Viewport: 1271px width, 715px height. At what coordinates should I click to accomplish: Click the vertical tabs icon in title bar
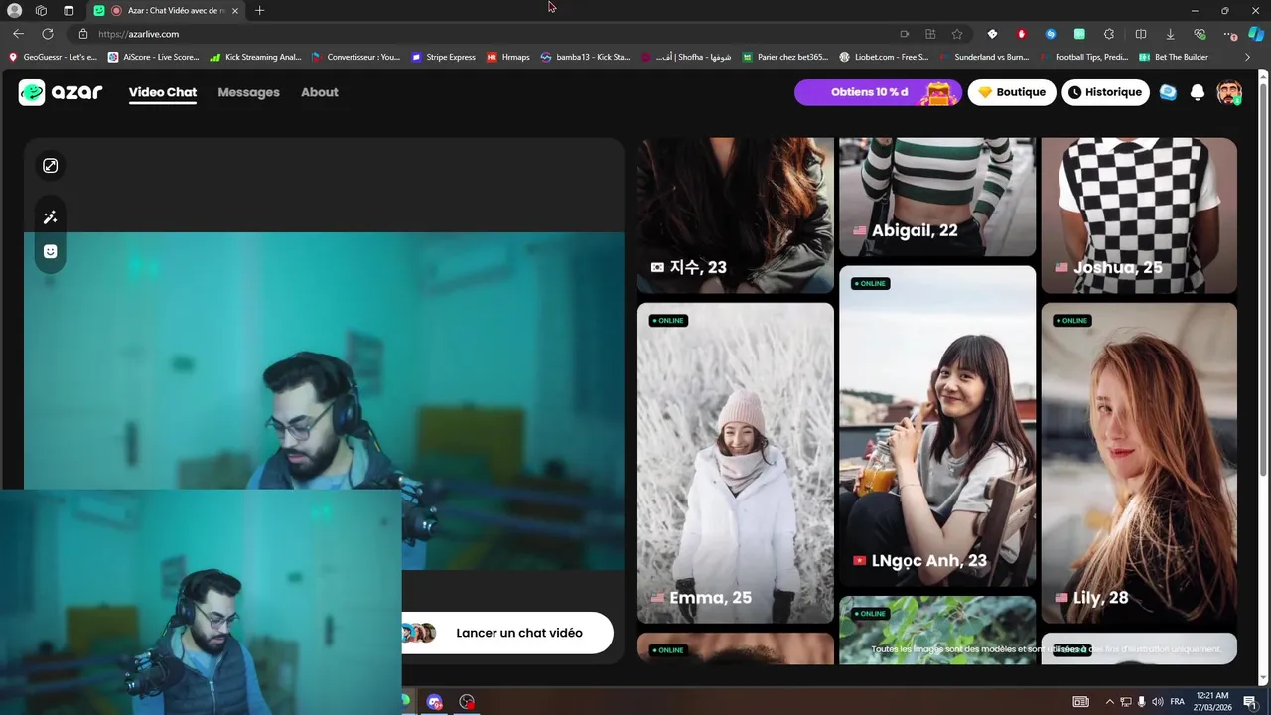pos(69,11)
